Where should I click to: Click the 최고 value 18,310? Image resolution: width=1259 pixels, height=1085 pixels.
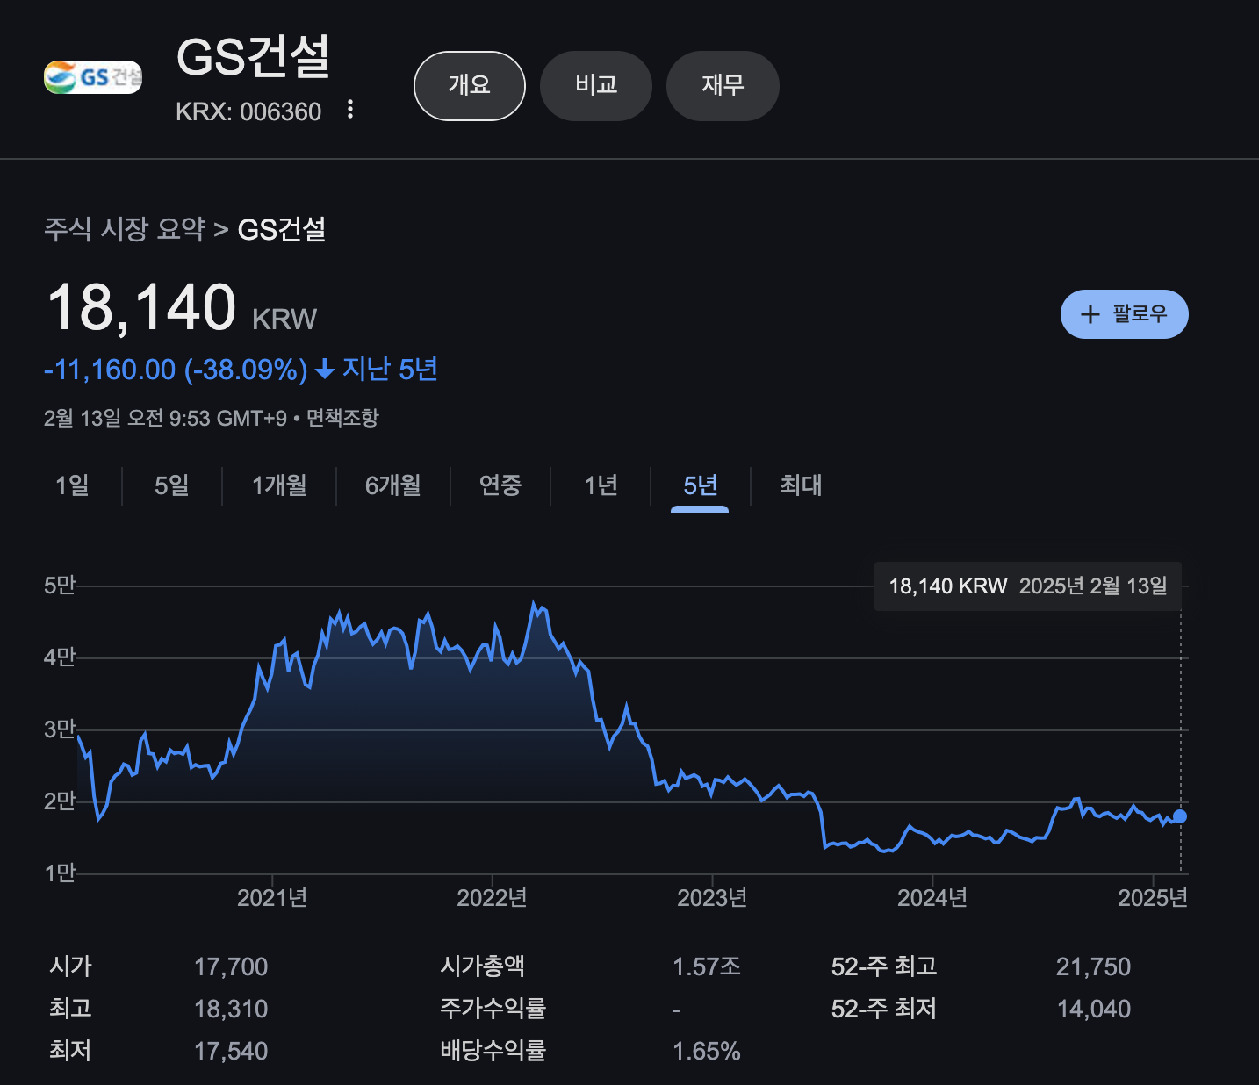pos(231,1010)
